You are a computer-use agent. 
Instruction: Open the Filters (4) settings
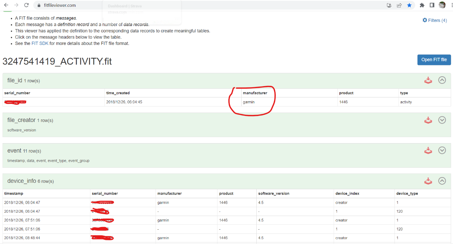coord(435,20)
